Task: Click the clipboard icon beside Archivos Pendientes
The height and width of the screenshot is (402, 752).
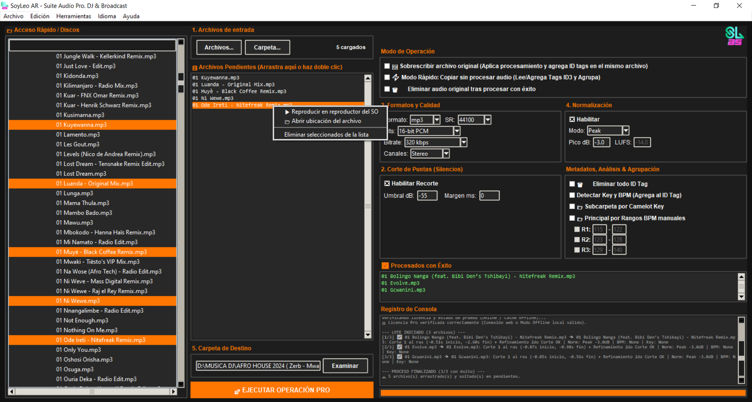Action: (x=195, y=68)
